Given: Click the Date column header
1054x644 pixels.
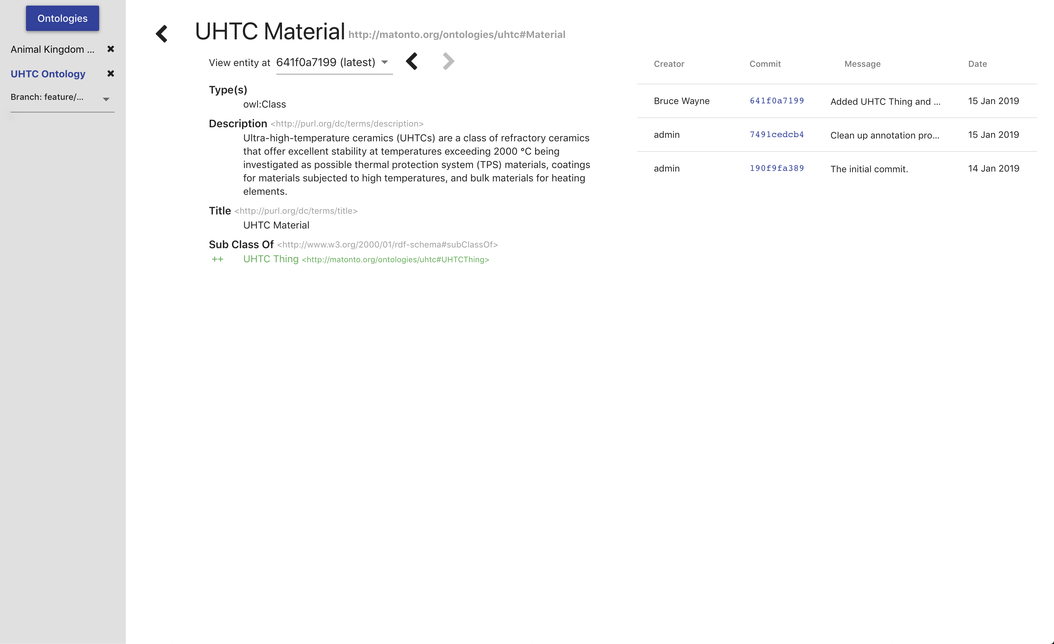Looking at the screenshot, I should (x=977, y=64).
